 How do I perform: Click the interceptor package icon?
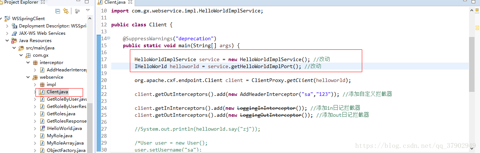coord(35,63)
